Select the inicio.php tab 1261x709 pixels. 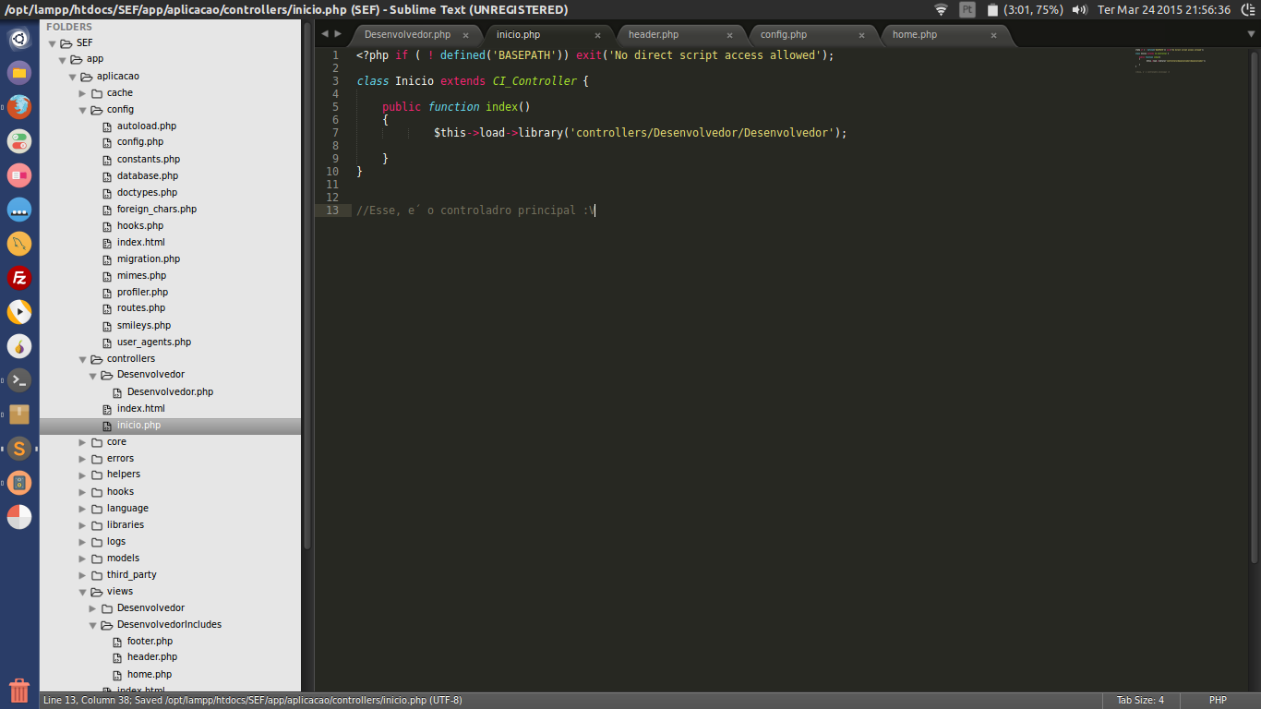coord(518,34)
